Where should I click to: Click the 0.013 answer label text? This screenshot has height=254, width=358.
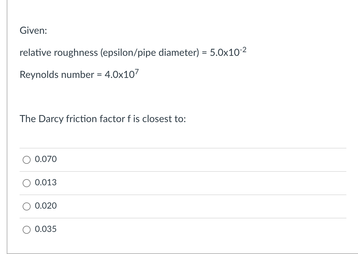[x=45, y=183]
